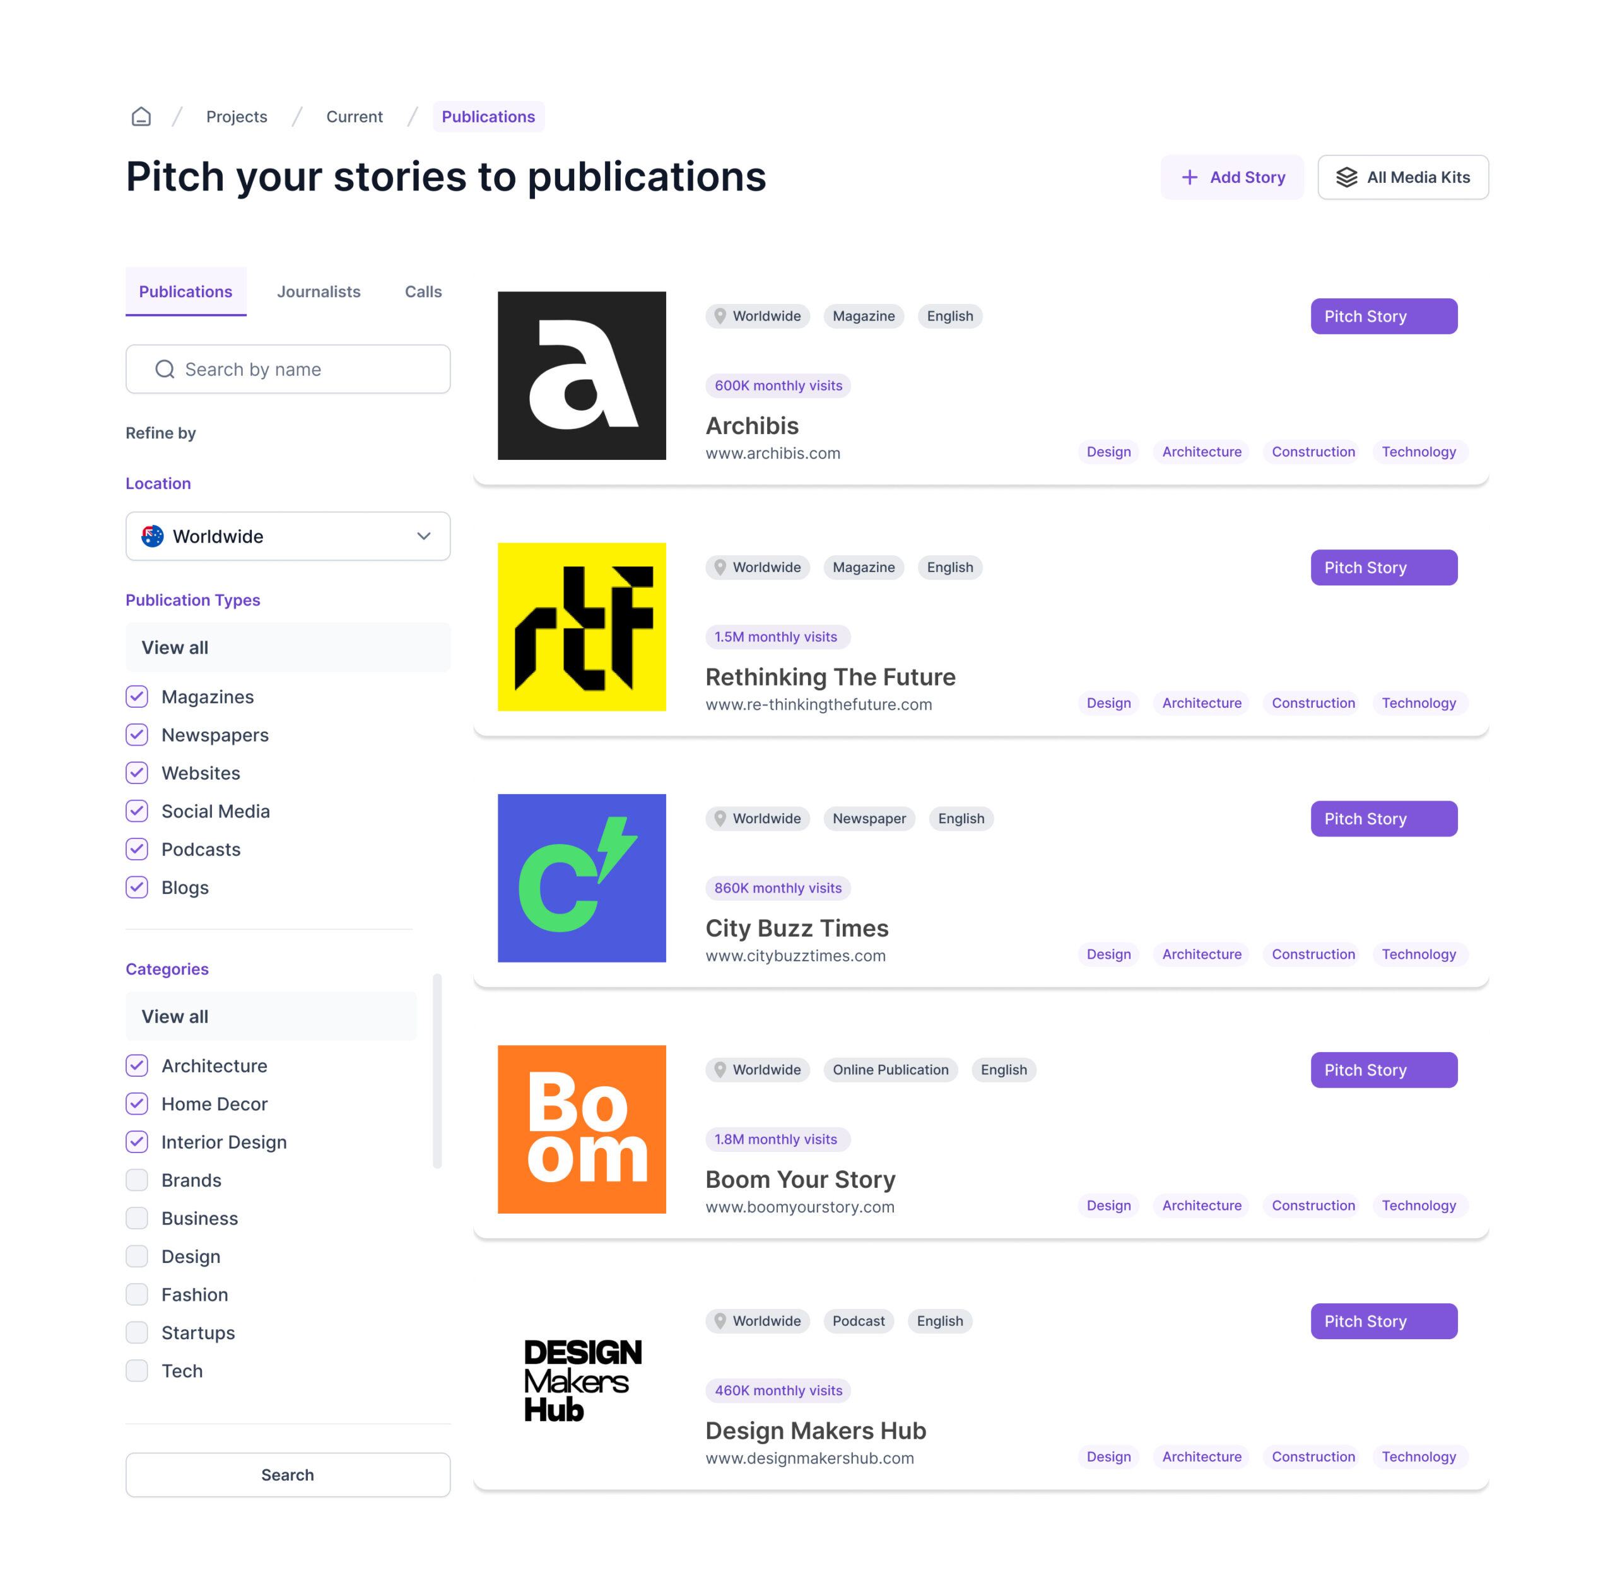Switch to the Calls tab
This screenshot has height=1577, width=1615.
click(x=423, y=291)
